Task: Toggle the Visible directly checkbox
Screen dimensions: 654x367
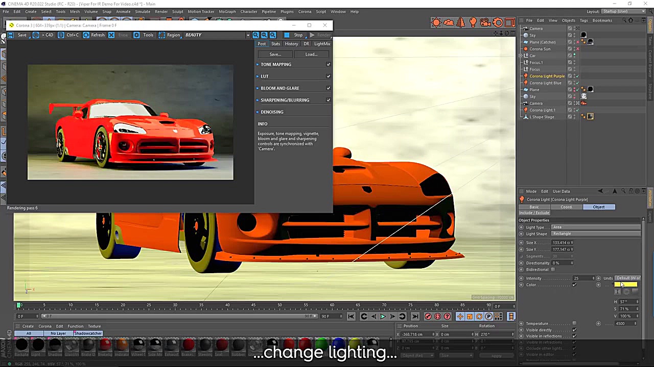Action: (x=574, y=330)
